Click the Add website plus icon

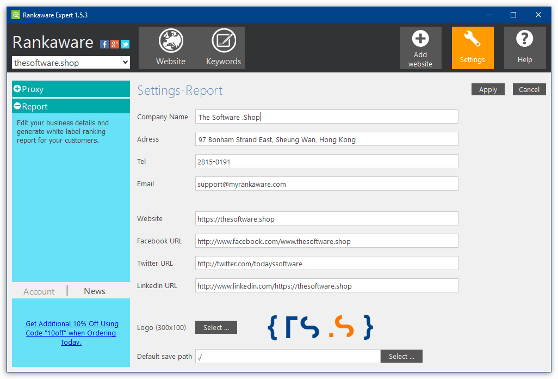coord(420,38)
